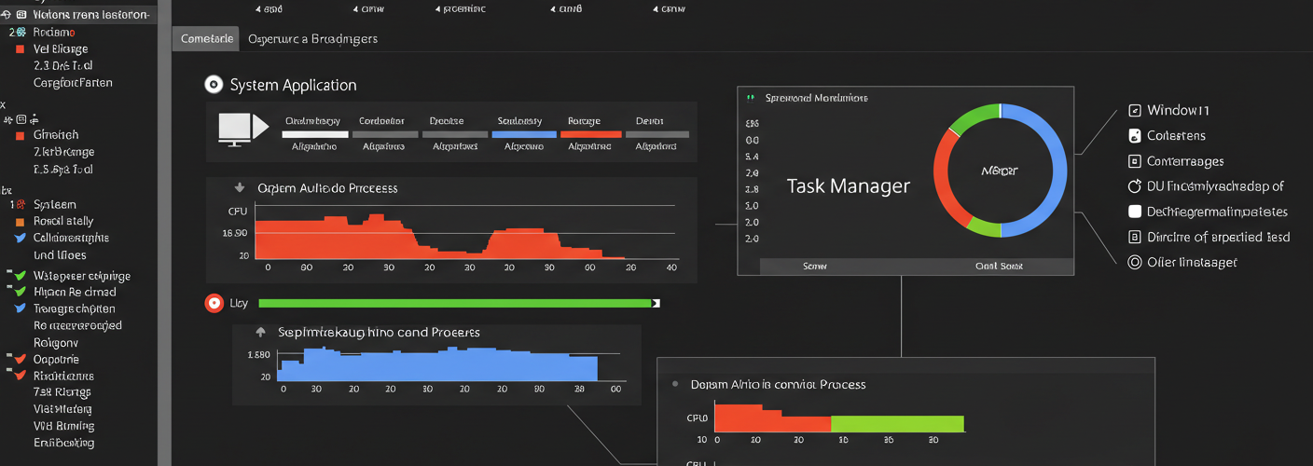Click the center label of the donut chart
This screenshot has width=1313, height=466.
1000,171
